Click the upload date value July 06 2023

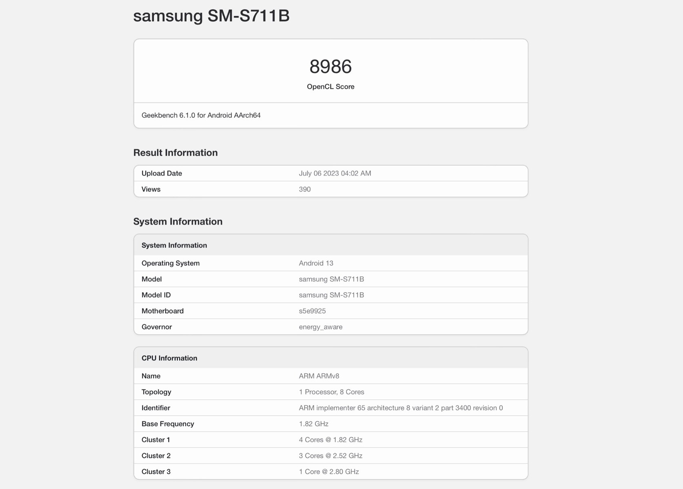tap(335, 173)
